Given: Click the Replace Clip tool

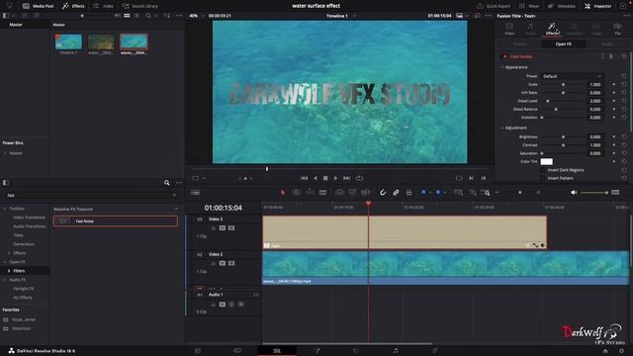Looking at the screenshot, I should [x=365, y=193].
